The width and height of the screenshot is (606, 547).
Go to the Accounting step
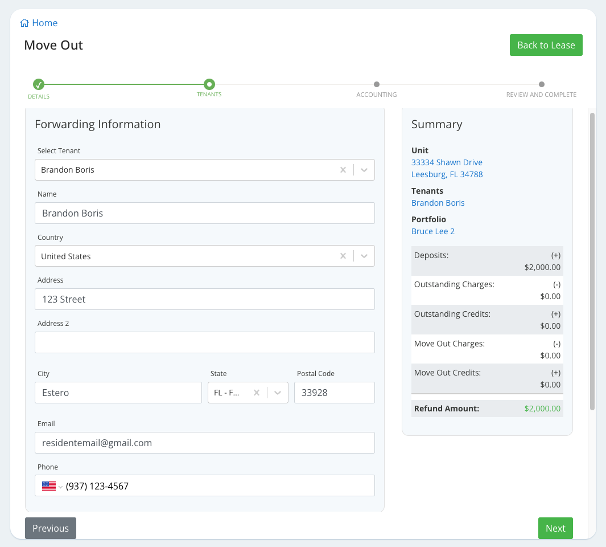pyautogui.click(x=377, y=85)
